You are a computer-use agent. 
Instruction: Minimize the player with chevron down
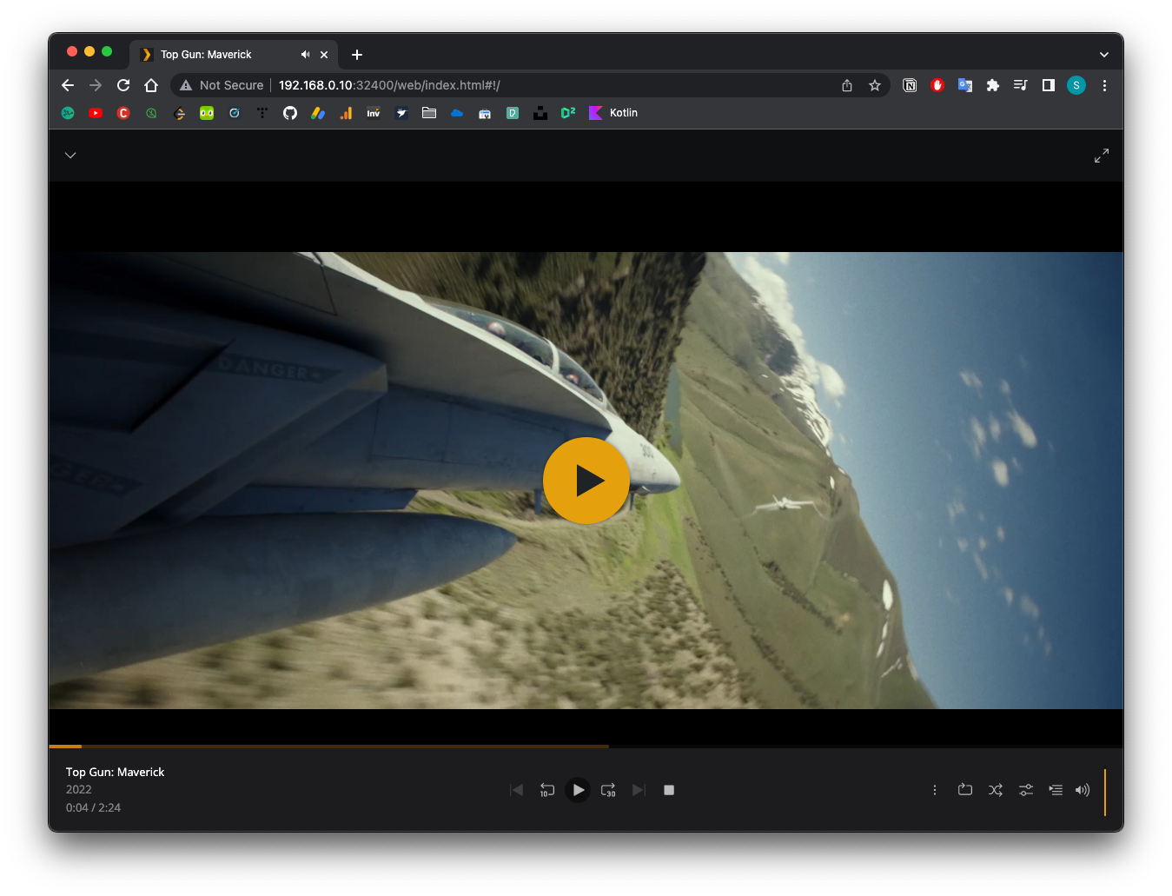[x=70, y=156]
